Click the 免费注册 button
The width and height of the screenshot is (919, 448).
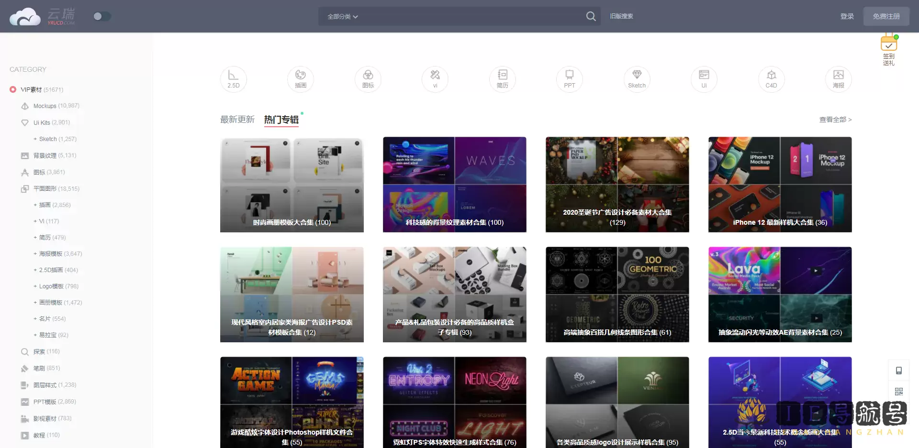point(886,16)
